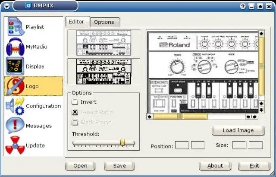The width and height of the screenshot is (276, 177).
Task: Click the horizontal scrollbar left arrow beside right arrow
Action: click(x=248, y=117)
